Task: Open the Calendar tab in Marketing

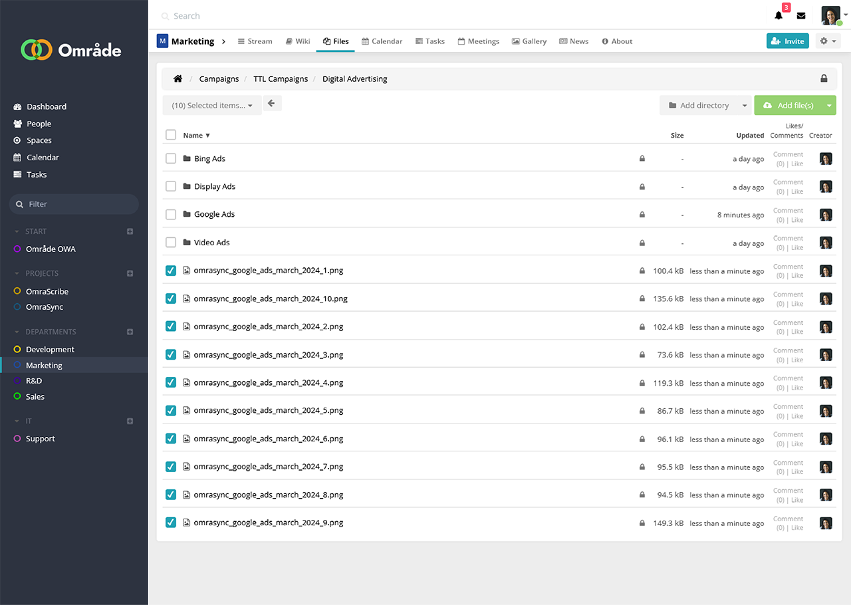Action: coord(382,41)
